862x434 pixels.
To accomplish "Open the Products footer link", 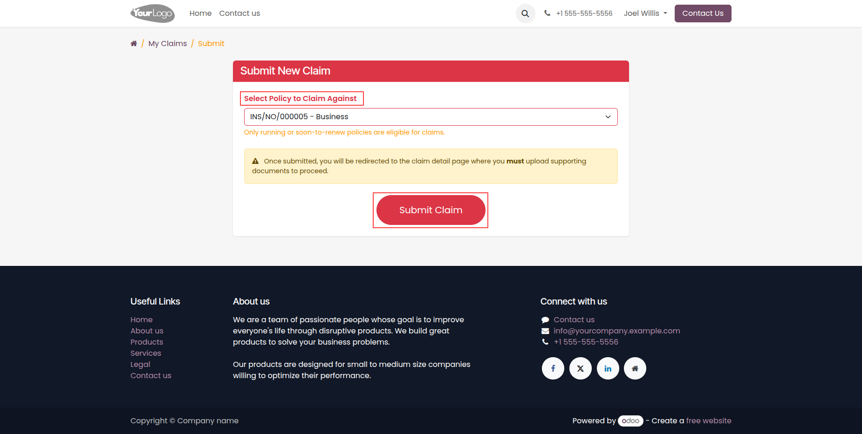I will tap(147, 342).
